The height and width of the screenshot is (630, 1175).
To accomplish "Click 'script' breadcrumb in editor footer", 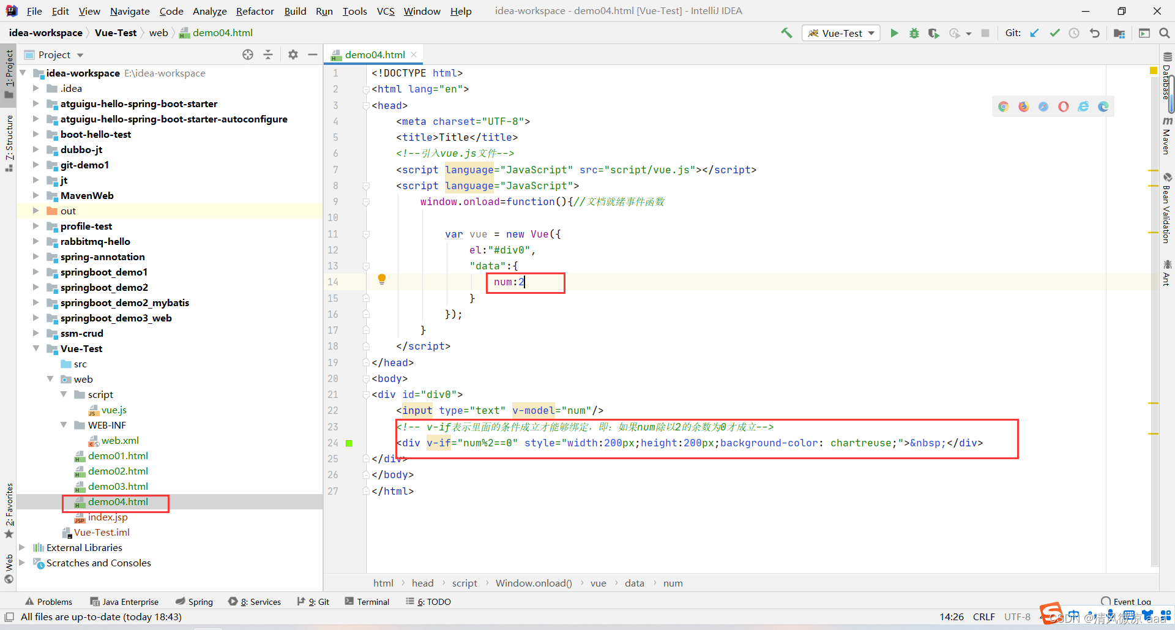I will click(464, 583).
